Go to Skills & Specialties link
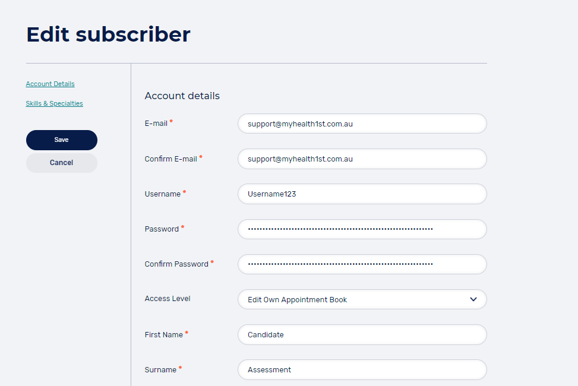The width and height of the screenshot is (578, 386). [54, 103]
